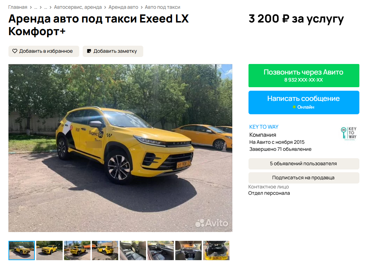
Task: Click the heart icon to favorite listing
Action: click(x=15, y=51)
